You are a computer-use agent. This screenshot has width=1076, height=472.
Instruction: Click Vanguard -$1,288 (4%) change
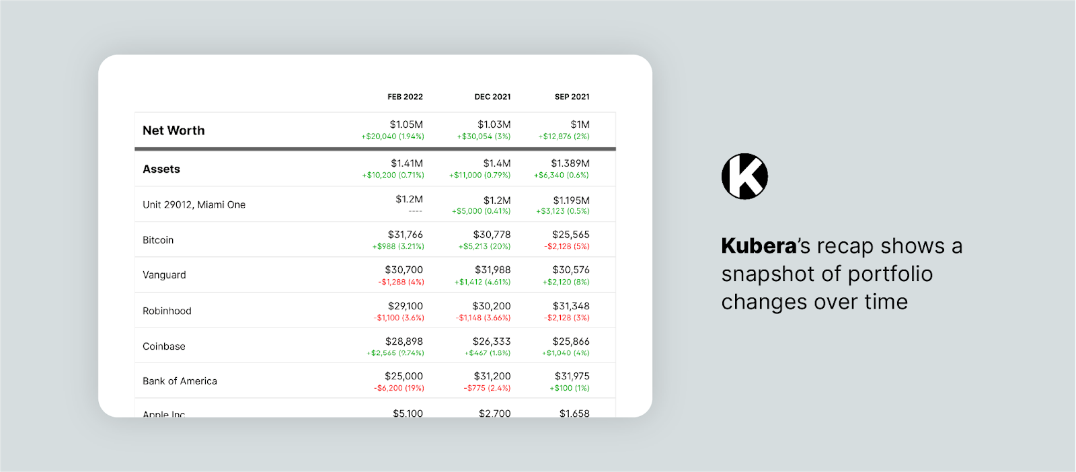tap(401, 282)
